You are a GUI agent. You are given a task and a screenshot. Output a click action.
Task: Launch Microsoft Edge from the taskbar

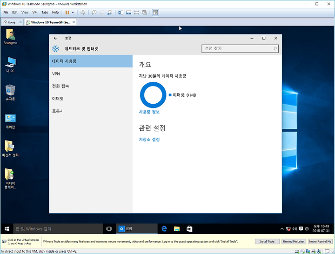(x=164, y=229)
